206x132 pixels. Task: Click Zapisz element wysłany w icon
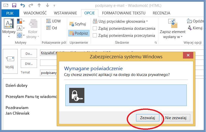click(173, 23)
